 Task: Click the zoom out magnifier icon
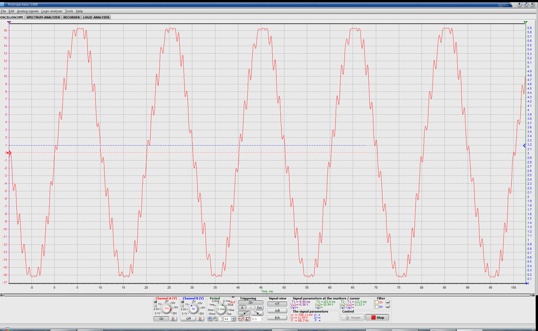click(215, 319)
